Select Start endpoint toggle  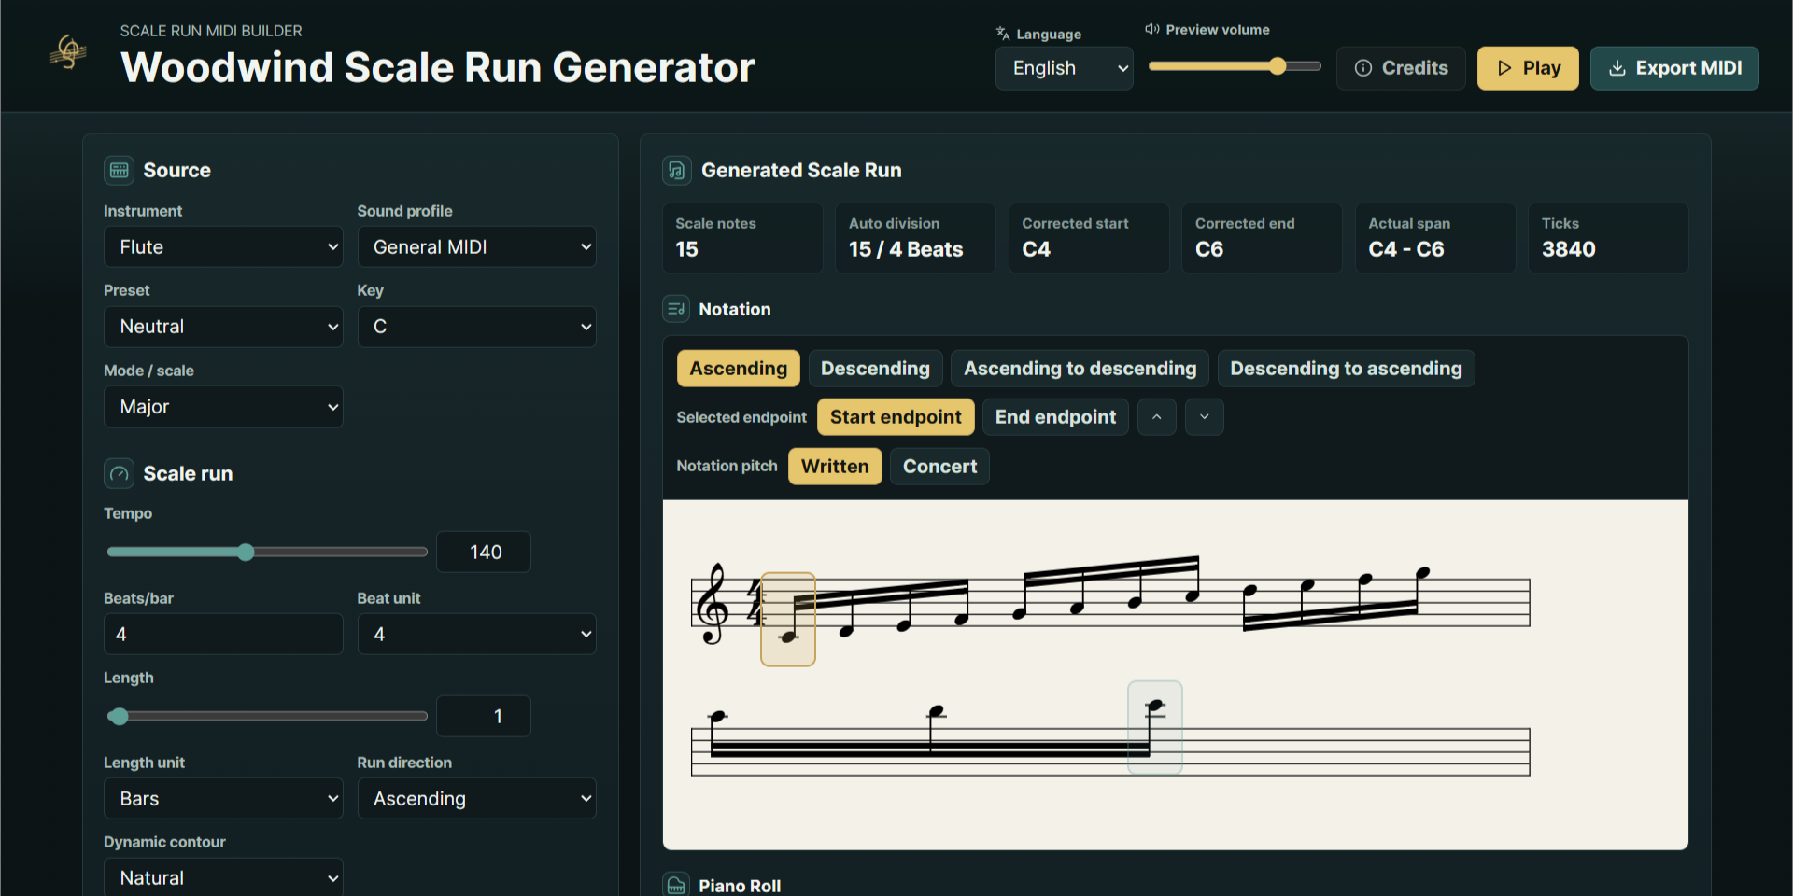tap(896, 417)
